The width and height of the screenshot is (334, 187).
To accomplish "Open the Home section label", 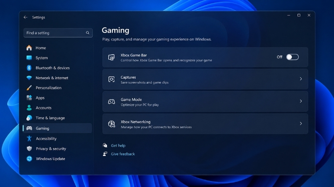I will click(x=41, y=48).
